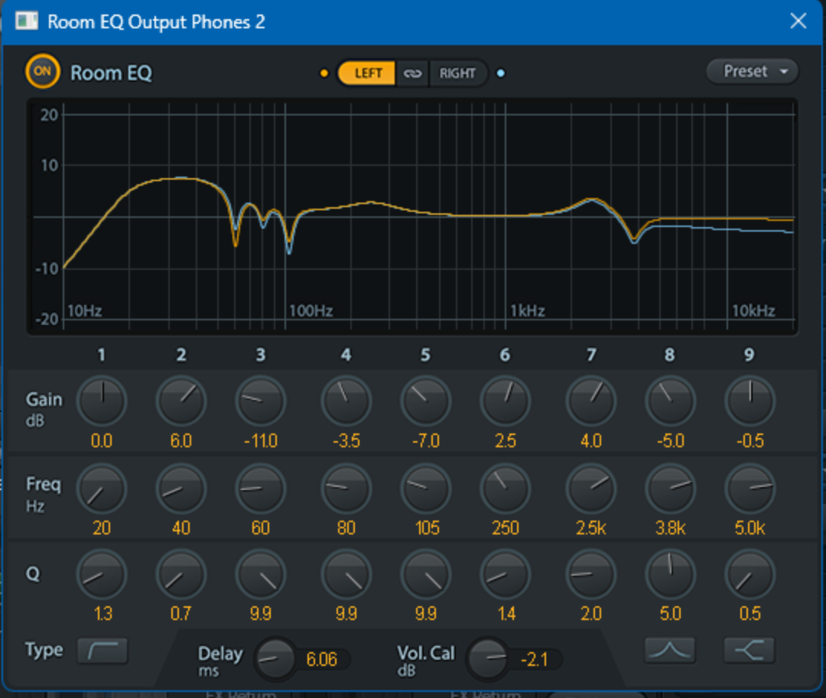Click the Vol. Cal value field showing -2.1

(535, 659)
